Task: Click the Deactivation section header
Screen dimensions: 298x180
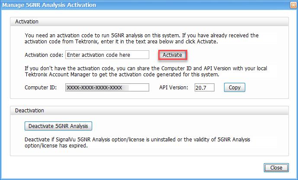Action: (x=30, y=111)
